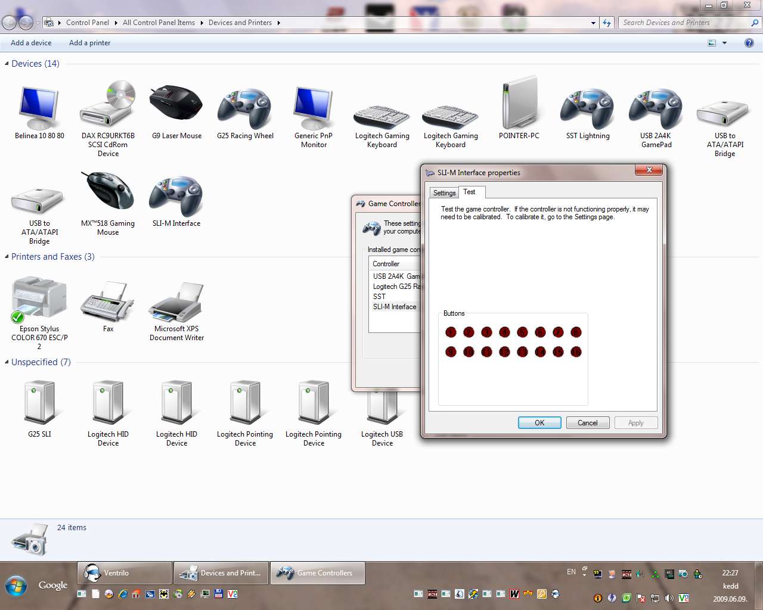Screen dimensions: 763x610
Task: Select the G25 Racing Wheel device icon
Action: tap(245, 107)
